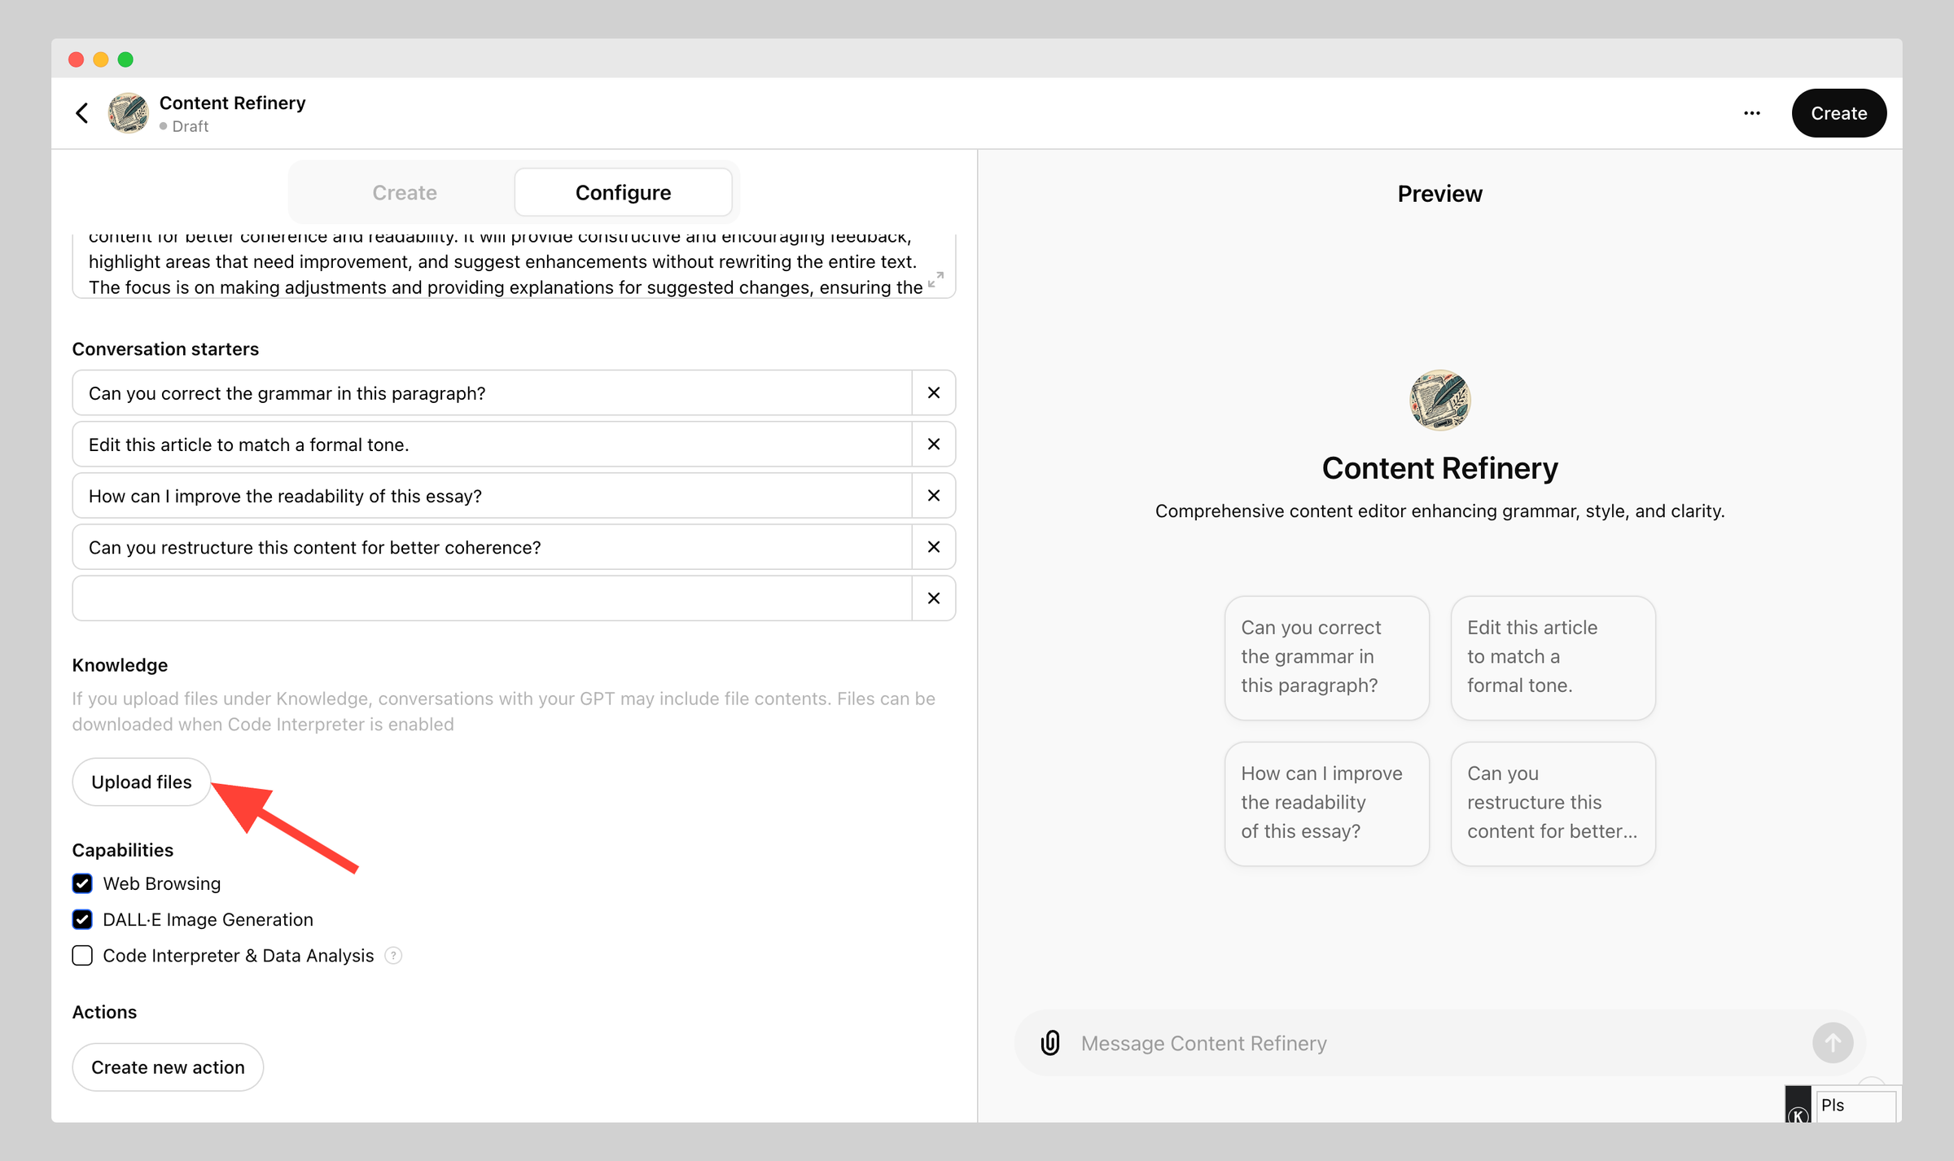Screen dimensions: 1954x1161
Task: Click the send arrow icon in message bar
Action: pos(1834,1044)
